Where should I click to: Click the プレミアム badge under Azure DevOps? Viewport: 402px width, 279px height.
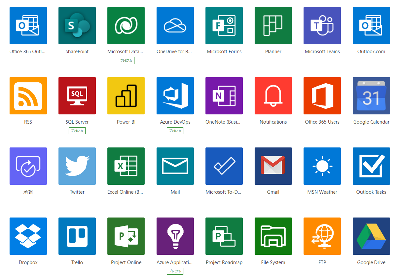pyautogui.click(x=175, y=130)
